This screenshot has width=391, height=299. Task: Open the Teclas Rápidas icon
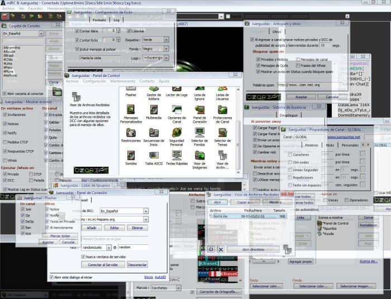pos(177,158)
